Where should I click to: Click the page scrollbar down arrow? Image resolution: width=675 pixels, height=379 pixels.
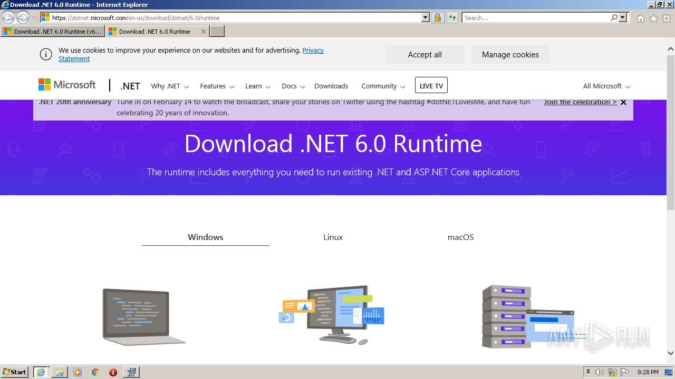tap(671, 353)
